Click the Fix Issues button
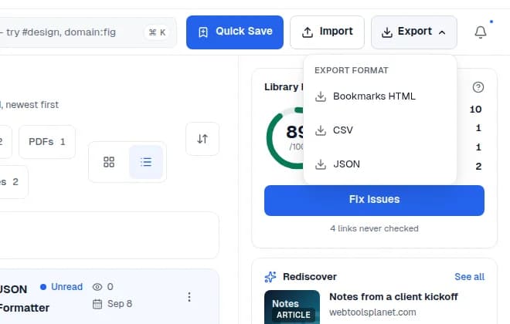Viewport: 510px width, 324px height. (374, 201)
